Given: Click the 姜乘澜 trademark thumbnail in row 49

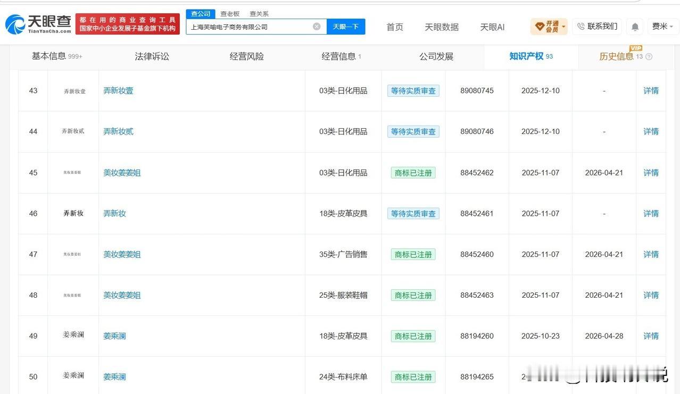Looking at the screenshot, I should point(73,335).
